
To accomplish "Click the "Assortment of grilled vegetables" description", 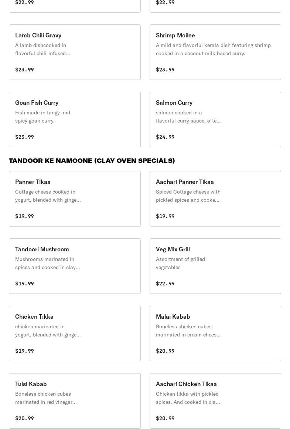I will (x=180, y=263).
